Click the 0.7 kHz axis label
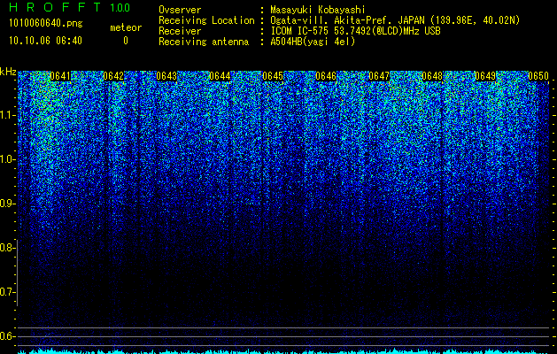 point(7,292)
